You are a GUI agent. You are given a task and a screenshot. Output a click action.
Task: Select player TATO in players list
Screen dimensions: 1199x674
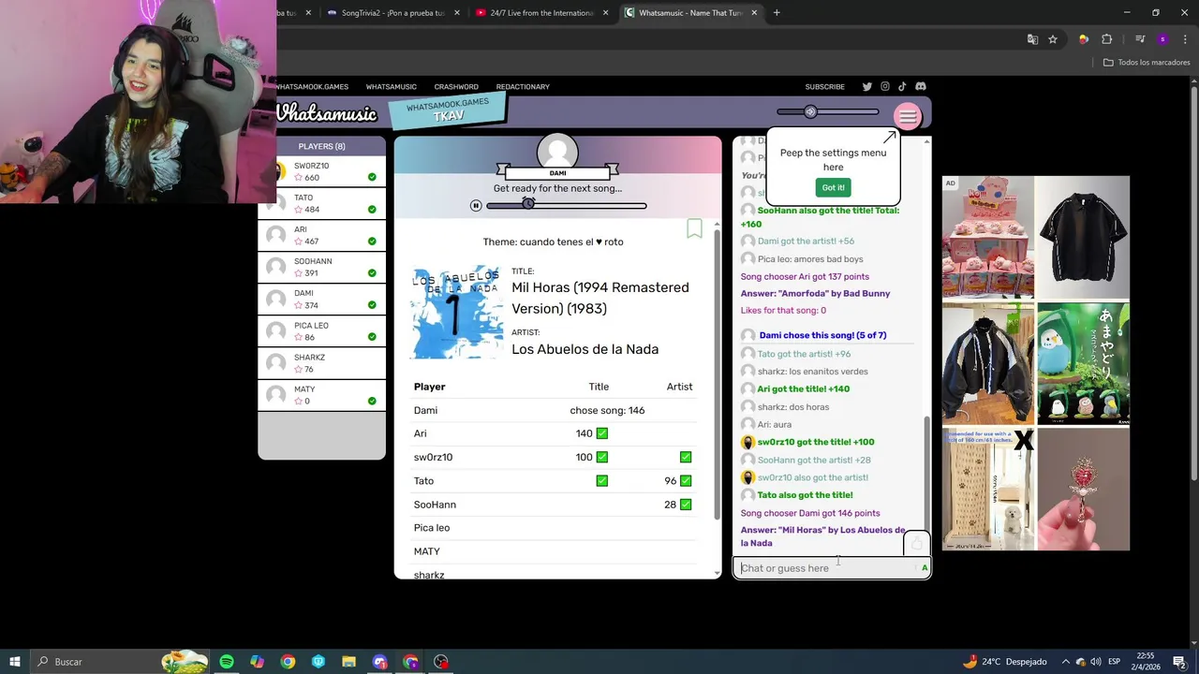tap(321, 203)
